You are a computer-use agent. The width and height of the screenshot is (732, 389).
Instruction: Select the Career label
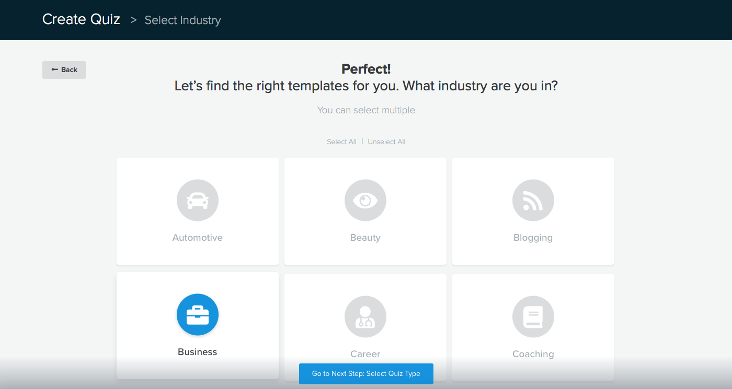365,354
